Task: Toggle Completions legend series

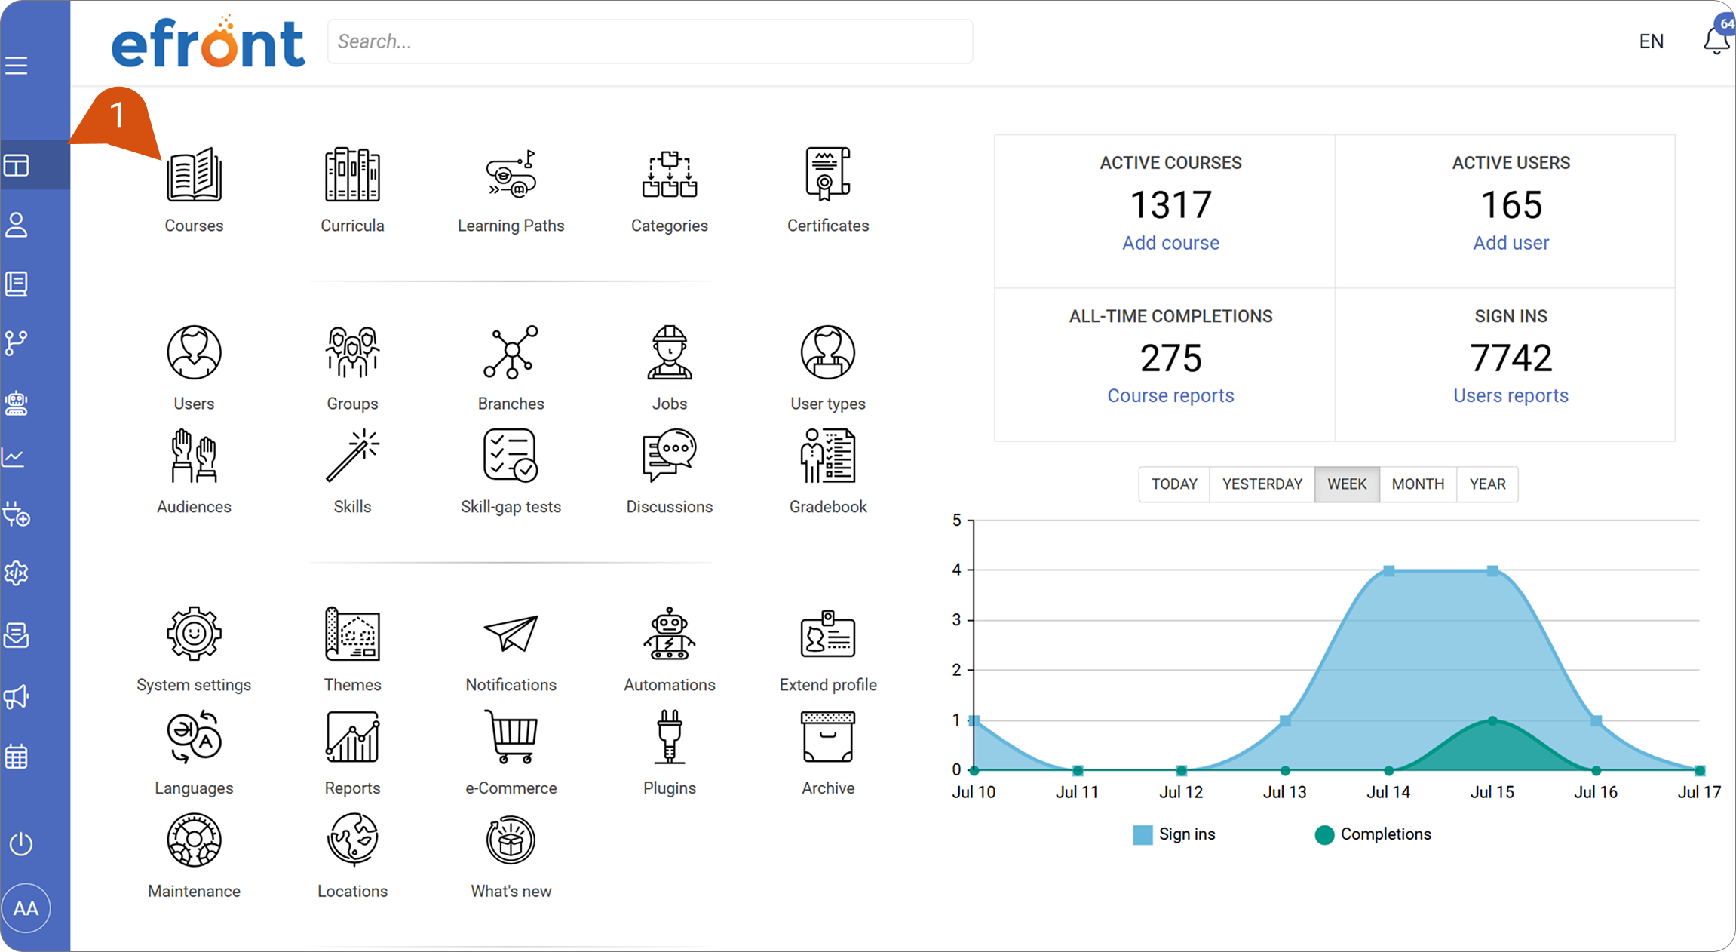Action: tap(1373, 834)
